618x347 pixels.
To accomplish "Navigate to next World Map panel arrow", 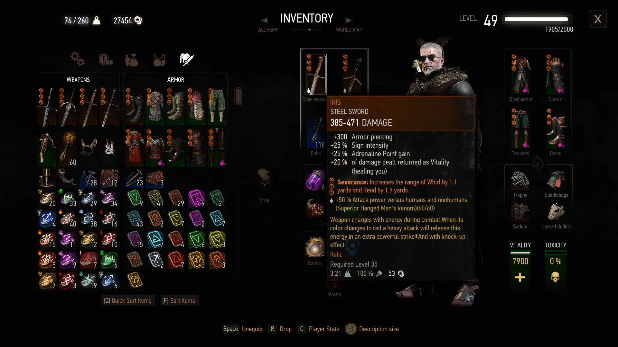I will point(349,21).
